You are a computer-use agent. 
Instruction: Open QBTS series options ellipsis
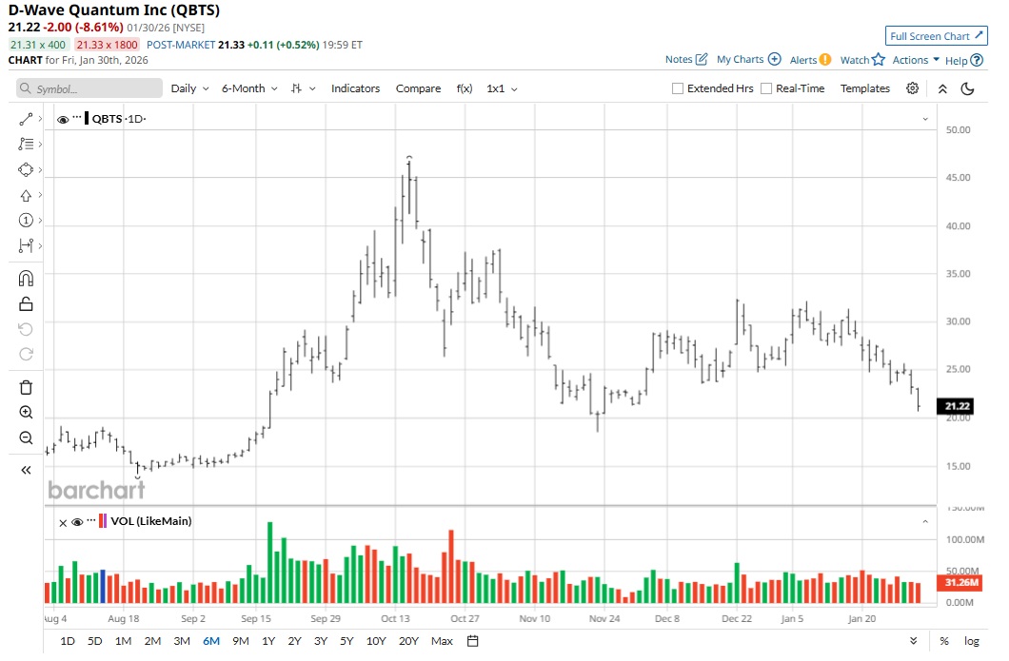77,117
